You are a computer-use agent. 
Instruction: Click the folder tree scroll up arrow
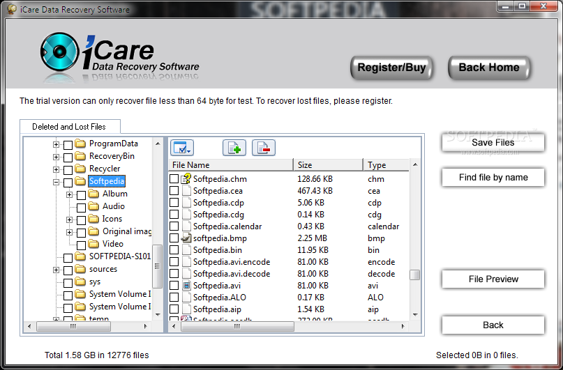pyautogui.click(x=157, y=144)
